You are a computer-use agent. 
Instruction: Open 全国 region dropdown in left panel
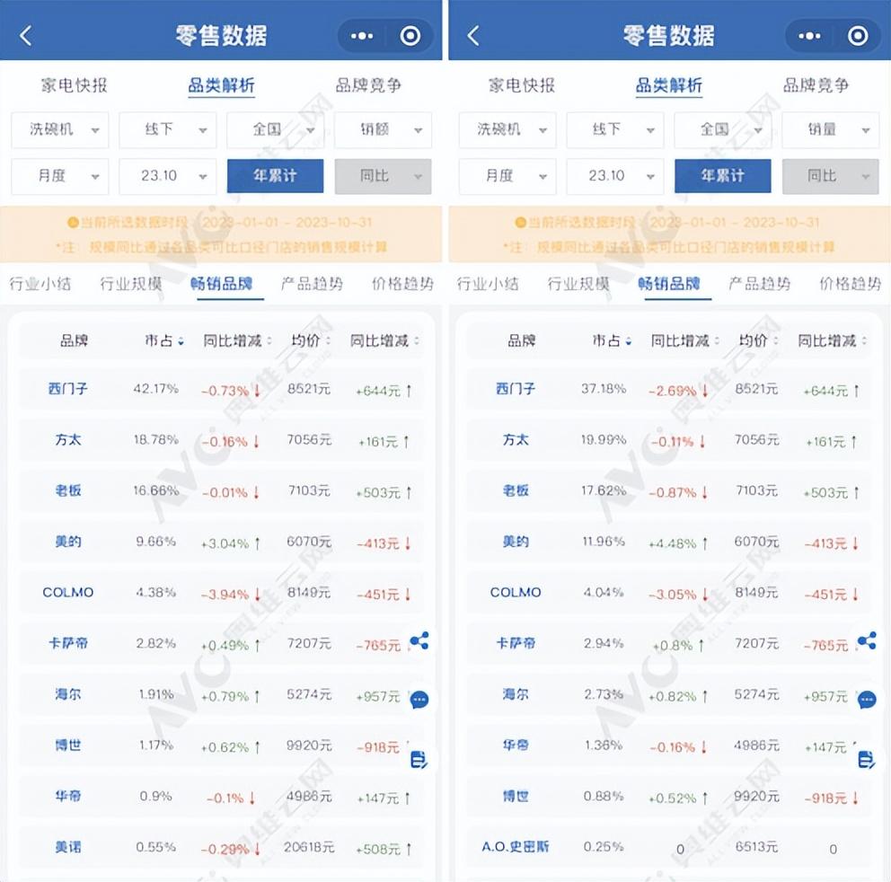276,130
